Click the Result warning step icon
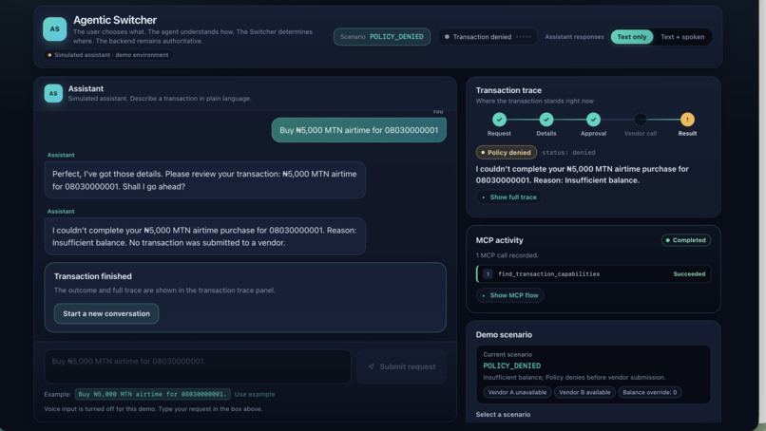This screenshot has width=766, height=431. 687,119
